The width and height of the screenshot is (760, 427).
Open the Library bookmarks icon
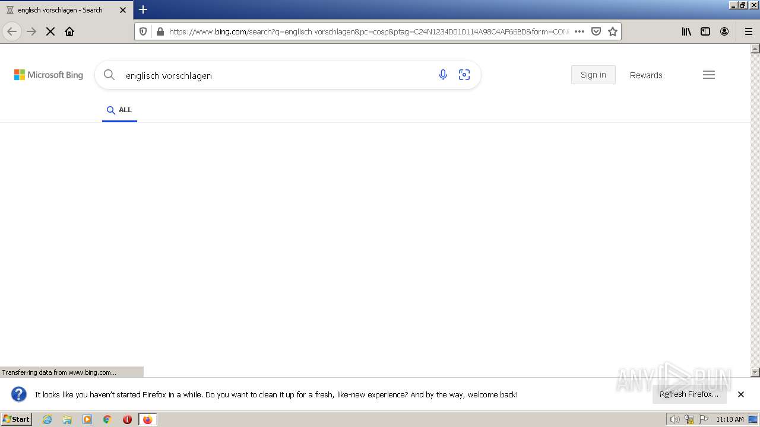[686, 31]
